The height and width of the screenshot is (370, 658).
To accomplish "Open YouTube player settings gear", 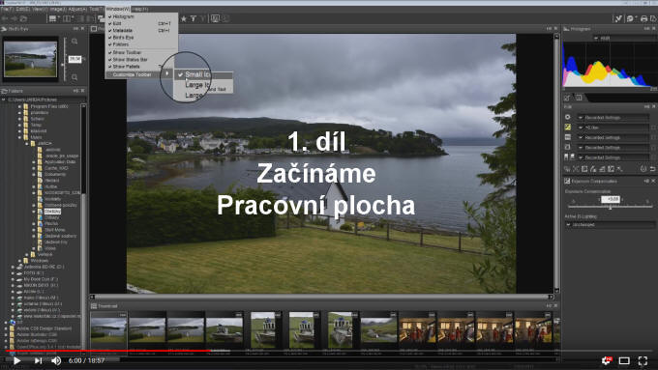I will (607, 360).
